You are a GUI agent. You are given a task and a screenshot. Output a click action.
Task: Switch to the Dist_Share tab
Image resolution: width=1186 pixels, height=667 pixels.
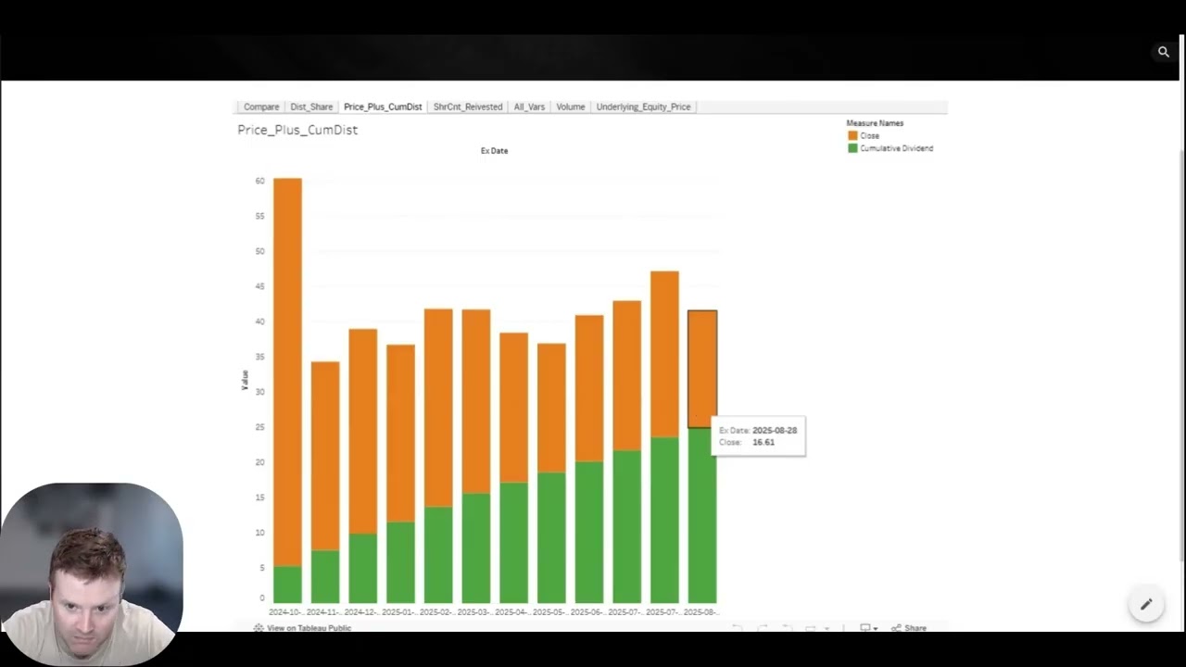point(311,107)
